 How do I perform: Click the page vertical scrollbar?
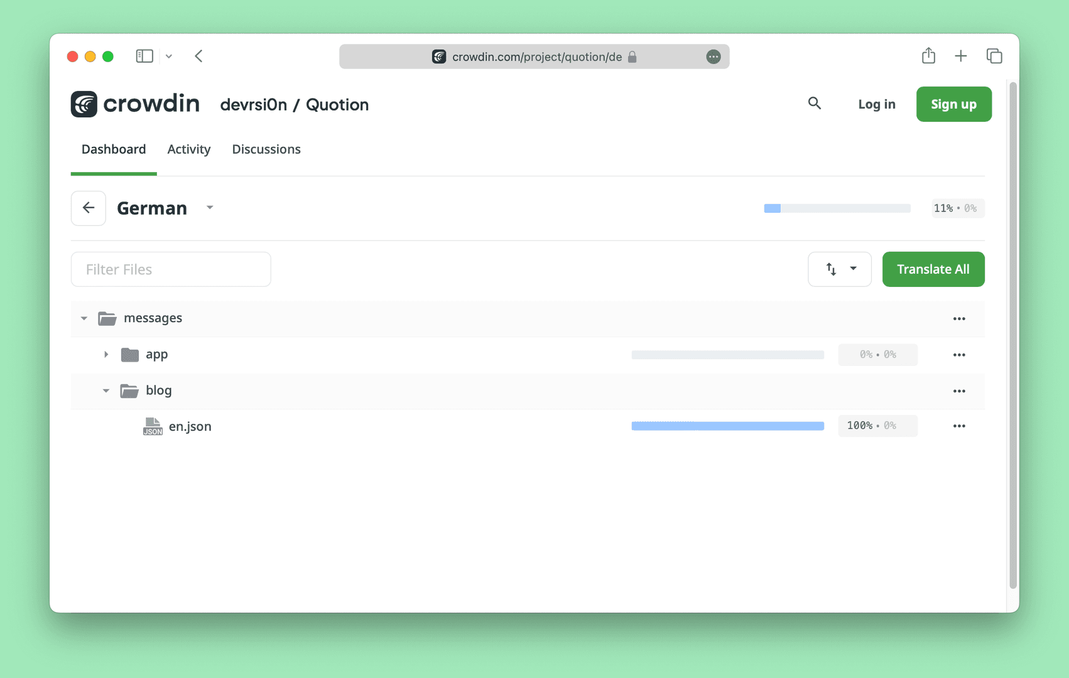click(x=1012, y=336)
